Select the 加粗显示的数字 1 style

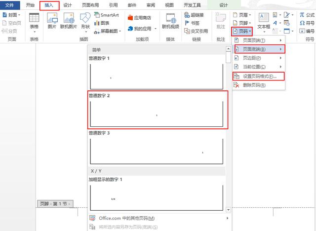(x=157, y=194)
